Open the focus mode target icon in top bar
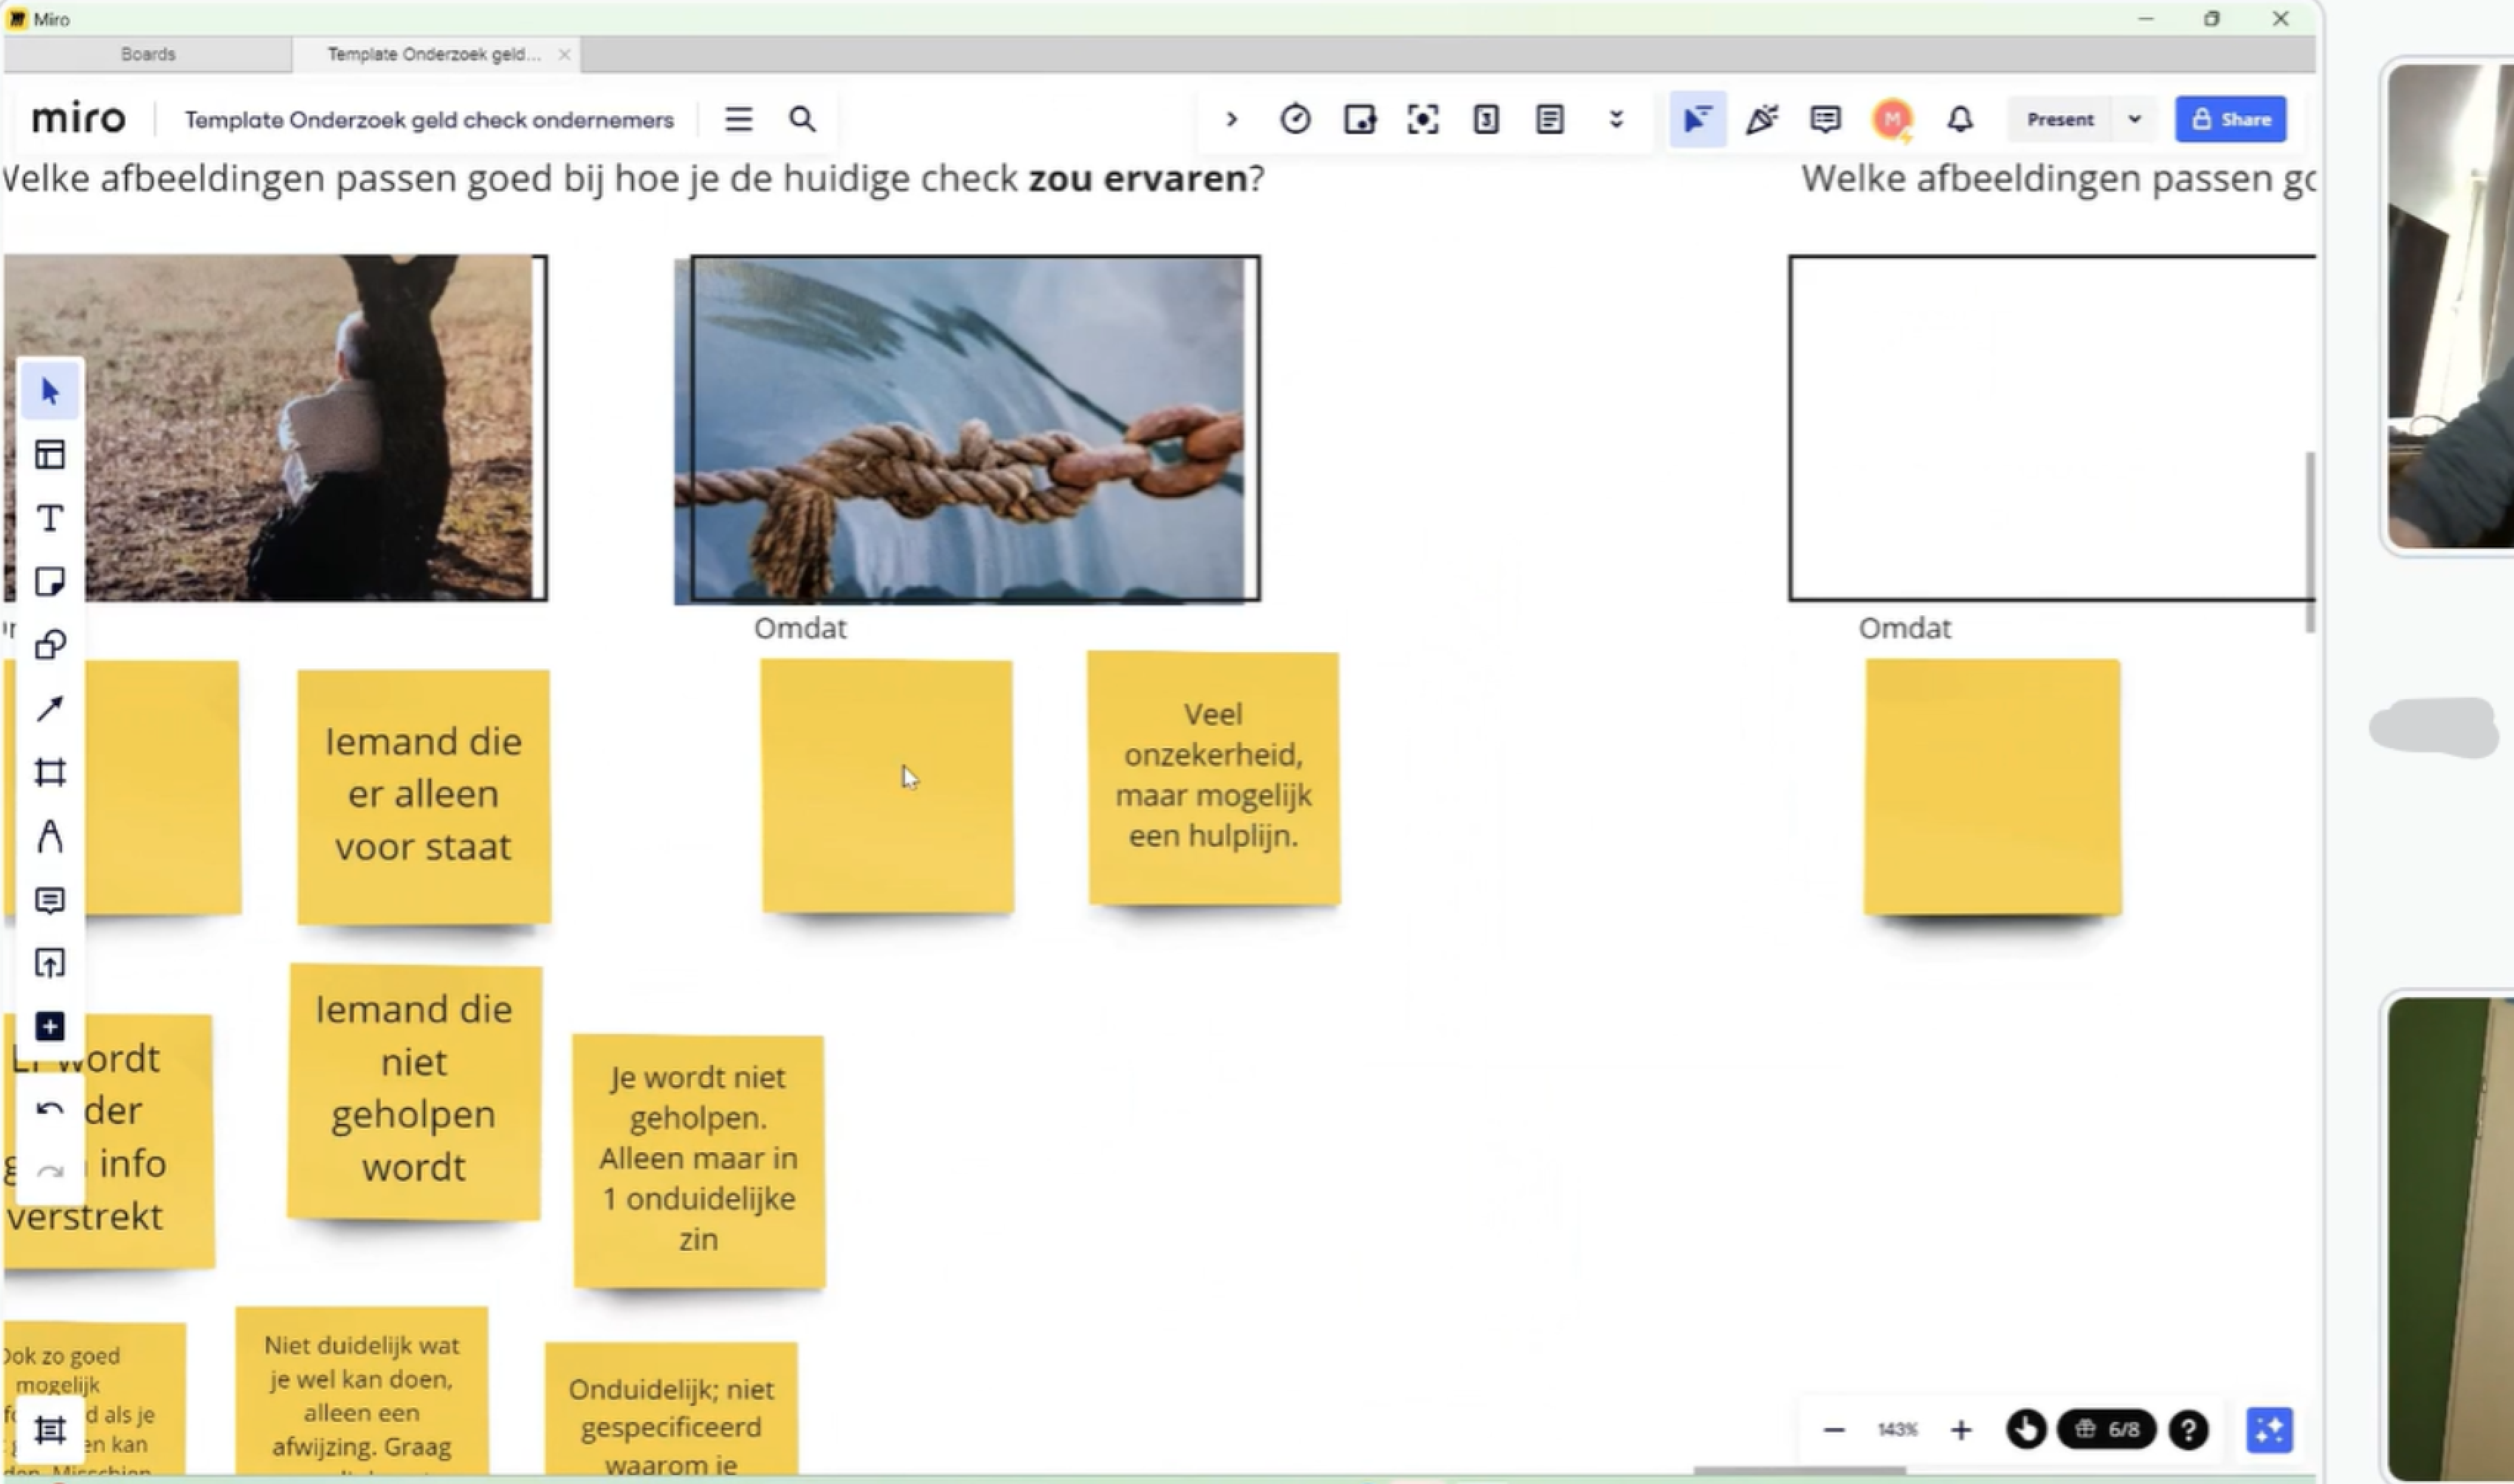Screen dimensions: 2514x1484 (1423, 120)
